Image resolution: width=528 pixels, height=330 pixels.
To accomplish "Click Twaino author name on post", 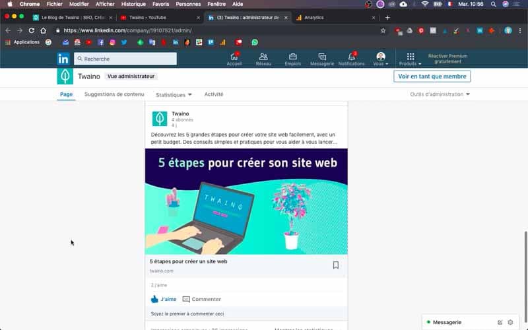I will coord(180,114).
